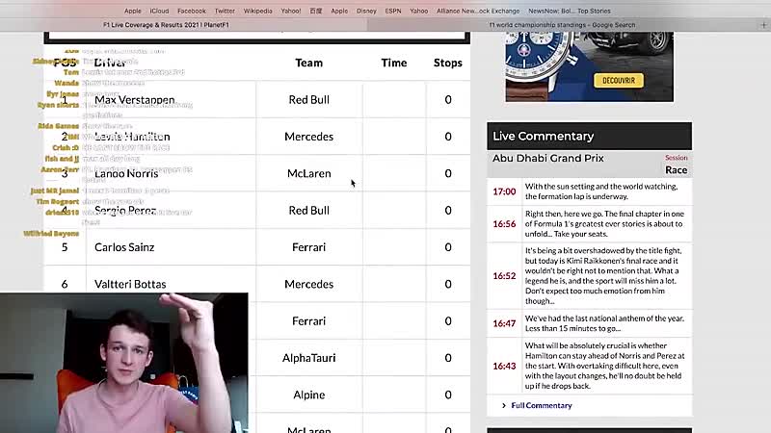
Task: Click the webcam video overlay
Action: 123,363
